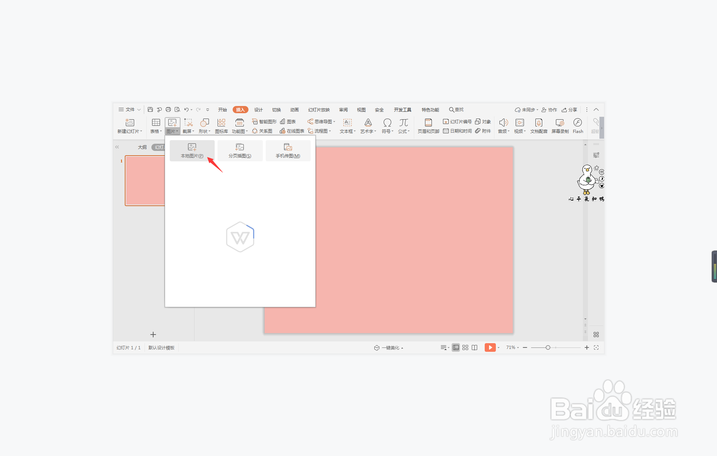Open the 一键美化 (Beautify) popup

(x=389, y=347)
